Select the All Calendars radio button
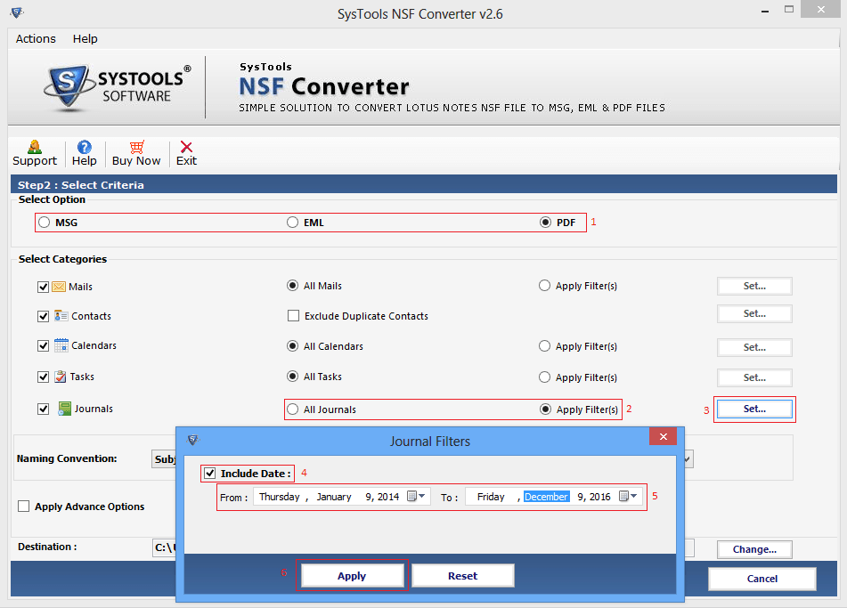 [x=292, y=346]
